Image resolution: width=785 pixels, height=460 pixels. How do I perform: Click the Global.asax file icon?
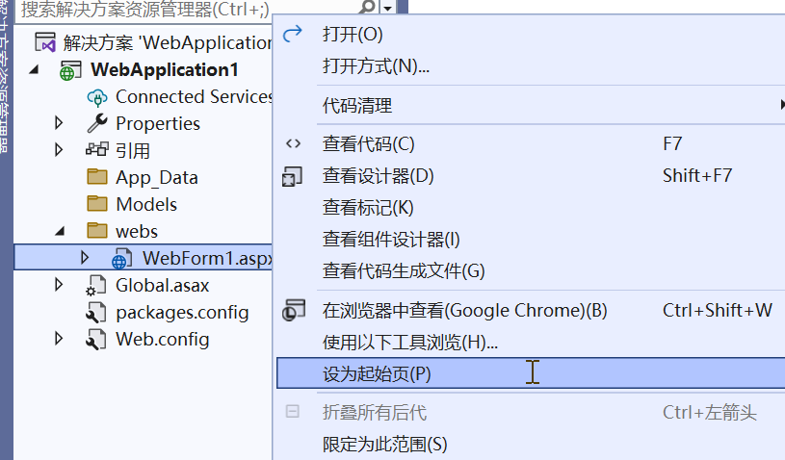click(96, 286)
